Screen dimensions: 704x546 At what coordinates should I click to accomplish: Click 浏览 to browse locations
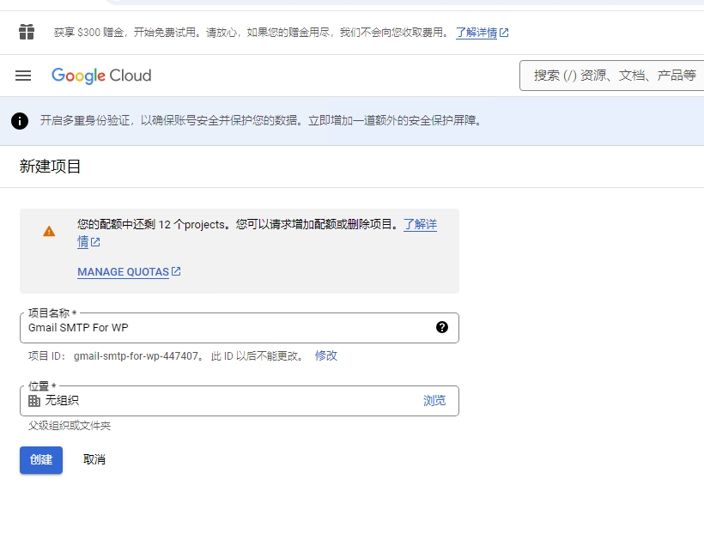coord(434,401)
